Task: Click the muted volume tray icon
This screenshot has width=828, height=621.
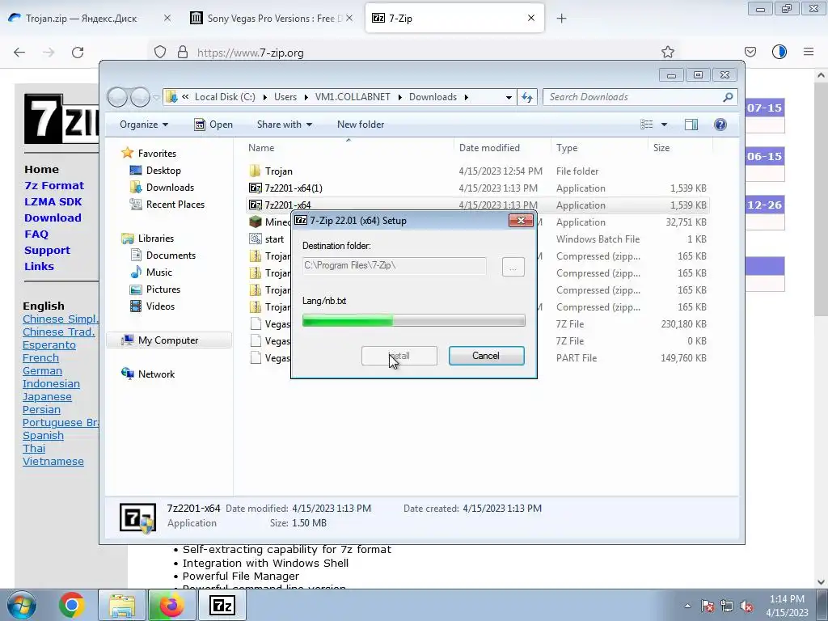Action: (x=746, y=606)
